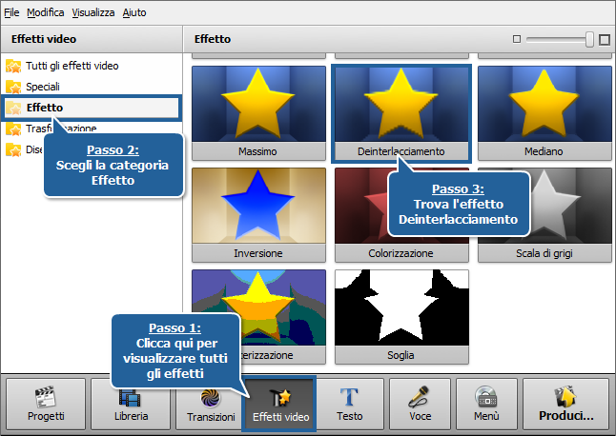Screen dimensions: 616x436
Task: Click the Speciali folder star icon
Action: coord(13,87)
